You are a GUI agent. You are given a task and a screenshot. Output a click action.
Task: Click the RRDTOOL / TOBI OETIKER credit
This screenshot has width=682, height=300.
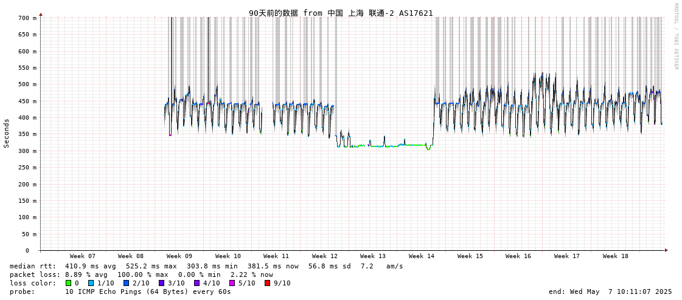pos(676,36)
